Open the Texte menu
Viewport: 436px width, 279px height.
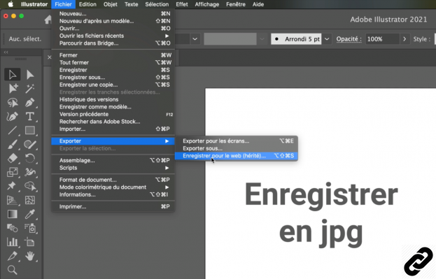pos(132,4)
